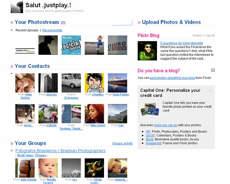The image size is (230, 184).
Task: Open the silhouette with cap upload thumbnail
Action: coord(48,45)
